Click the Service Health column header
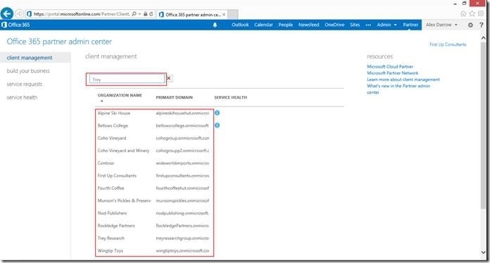This screenshot has width=490, height=263. pyautogui.click(x=230, y=97)
